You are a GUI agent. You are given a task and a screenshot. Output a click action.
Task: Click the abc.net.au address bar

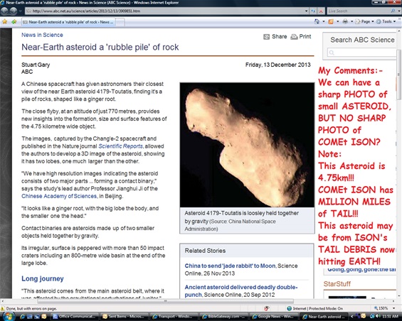pyautogui.click(x=164, y=11)
